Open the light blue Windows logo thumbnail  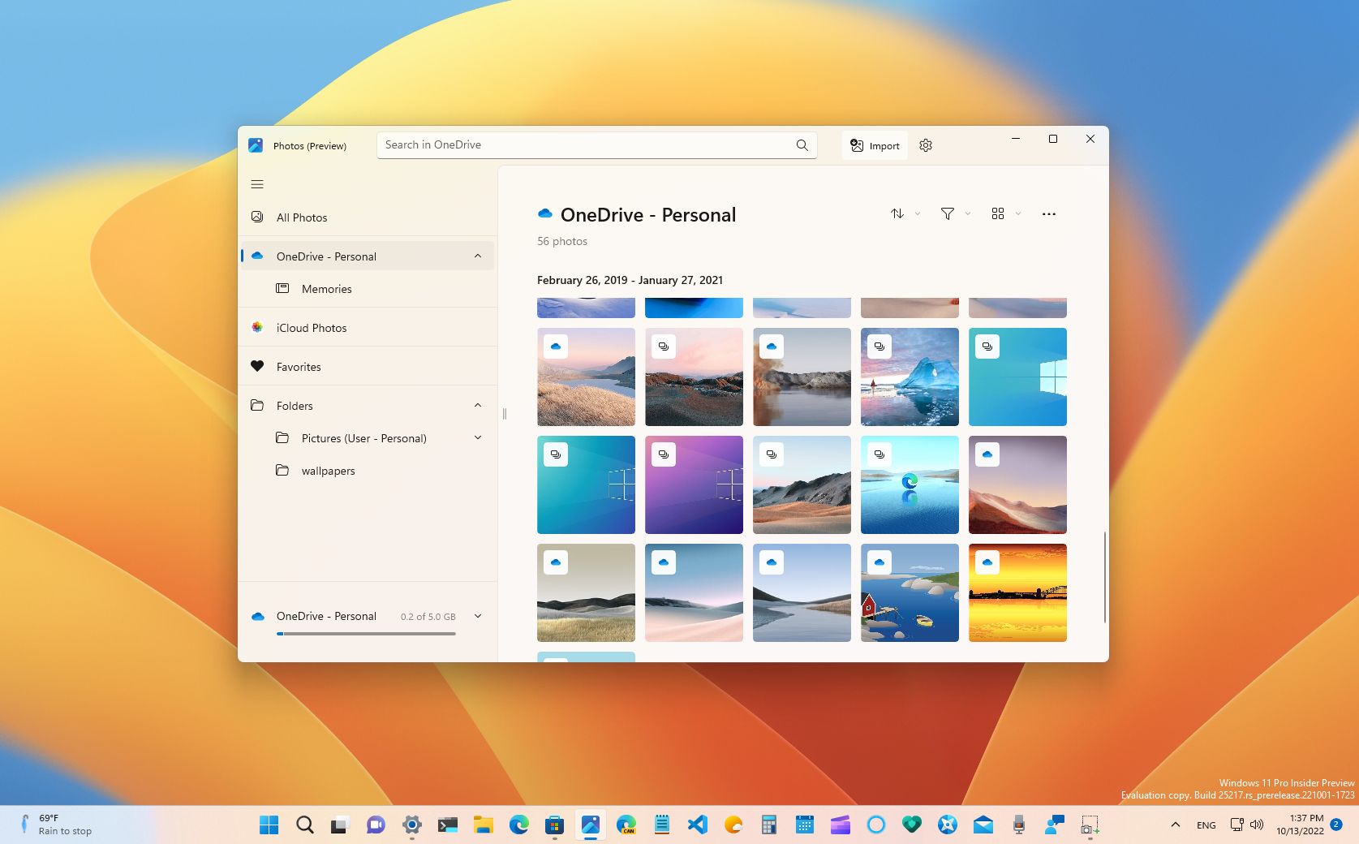pos(1017,377)
